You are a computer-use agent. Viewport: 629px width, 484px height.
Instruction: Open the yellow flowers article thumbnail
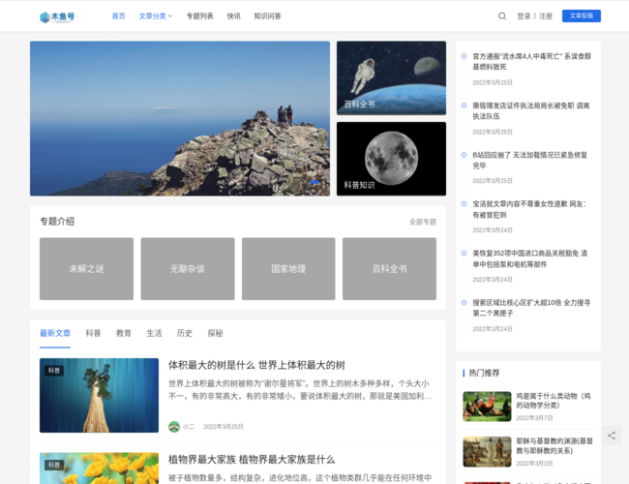[99, 469]
